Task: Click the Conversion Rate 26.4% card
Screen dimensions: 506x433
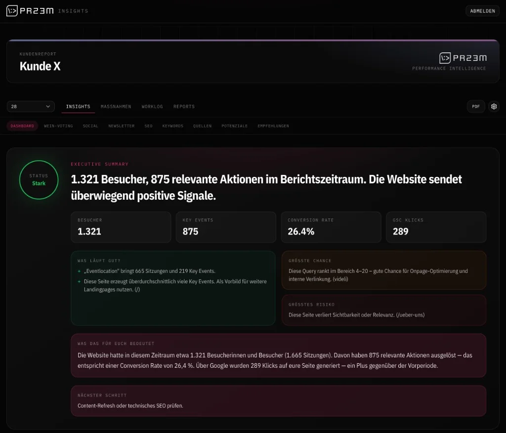Action: tap(331, 227)
